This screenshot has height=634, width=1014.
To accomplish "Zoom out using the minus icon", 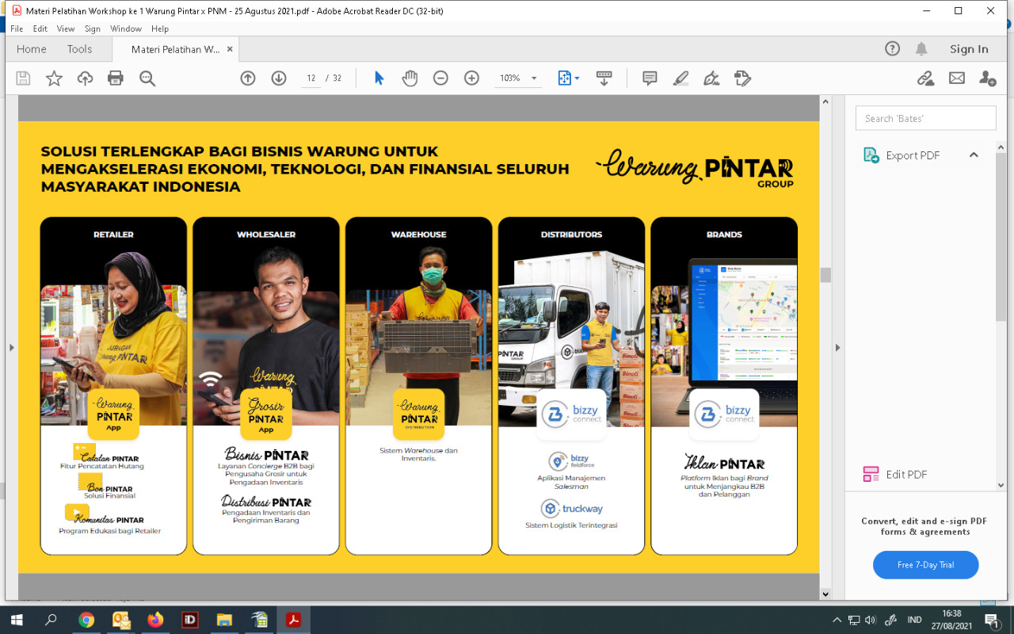I will 440,78.
